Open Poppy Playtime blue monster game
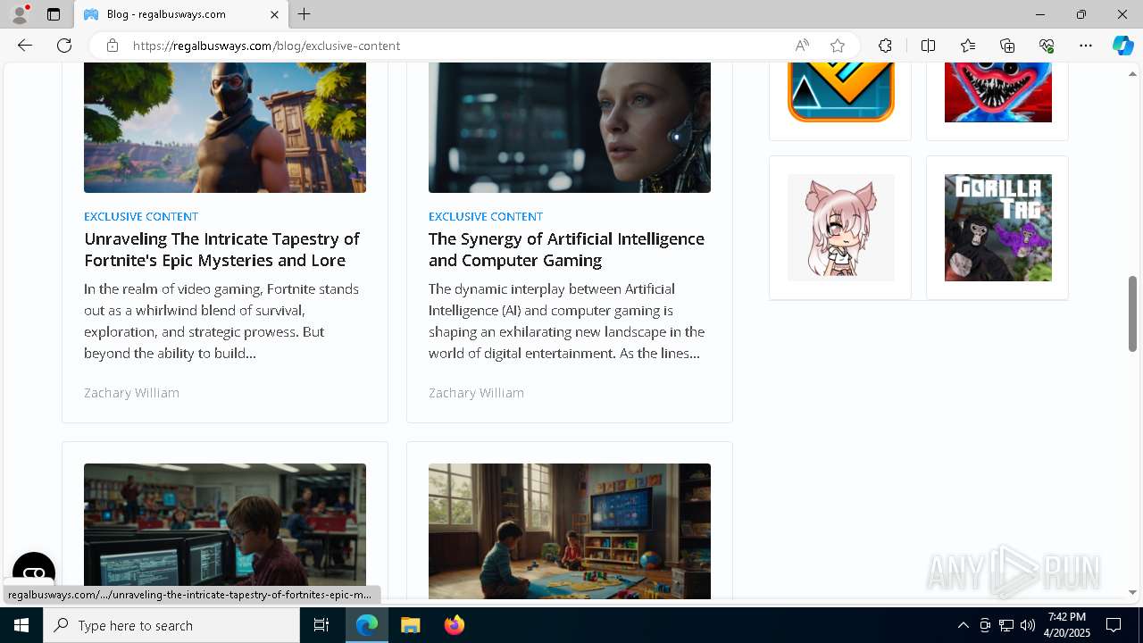The width and height of the screenshot is (1143, 643). pyautogui.click(x=997, y=92)
